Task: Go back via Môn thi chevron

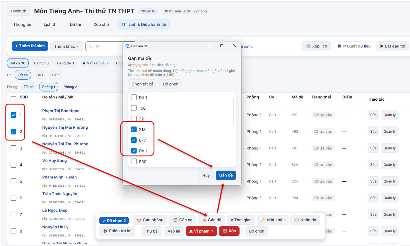Action: click(x=19, y=11)
